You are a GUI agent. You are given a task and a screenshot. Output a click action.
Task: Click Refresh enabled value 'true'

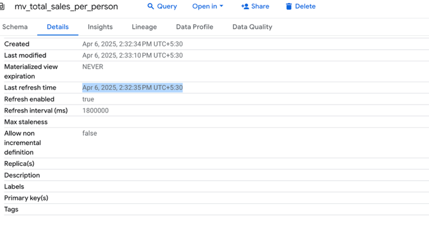click(x=88, y=99)
